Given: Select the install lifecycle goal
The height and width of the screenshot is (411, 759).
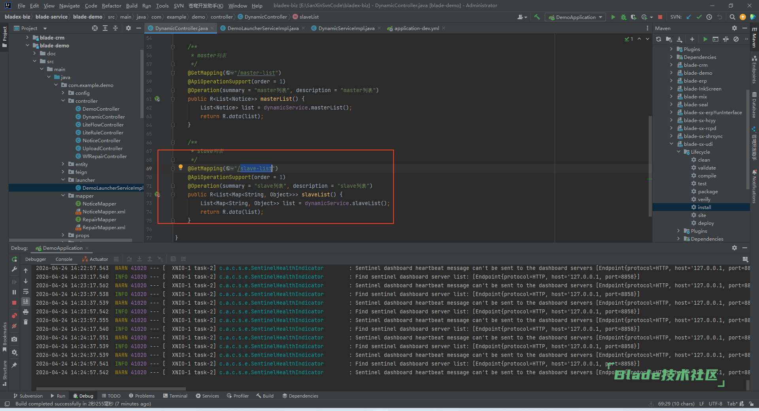Looking at the screenshot, I should (x=704, y=207).
